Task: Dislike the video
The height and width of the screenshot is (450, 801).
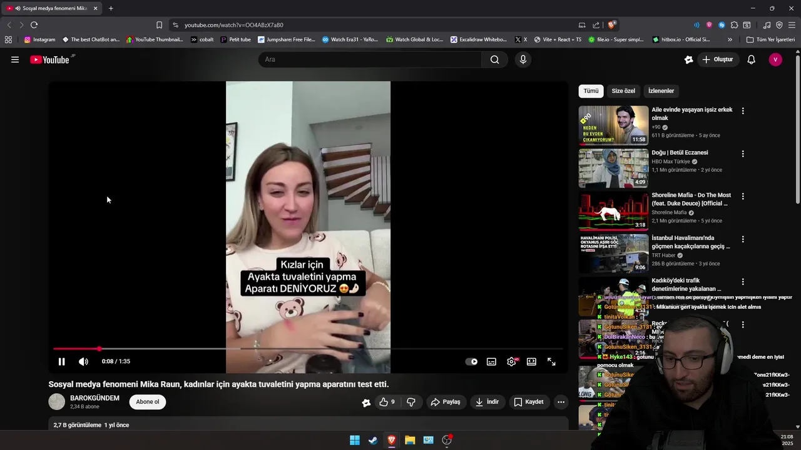Action: tap(411, 402)
